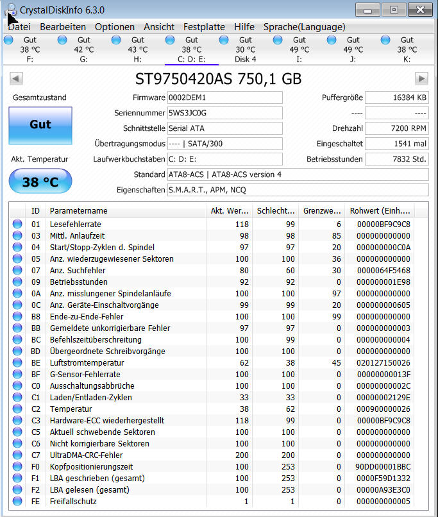Click the 38 °C temperature button

[40, 182]
